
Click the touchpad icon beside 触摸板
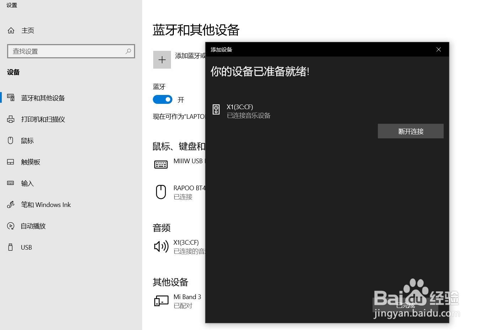point(11,162)
